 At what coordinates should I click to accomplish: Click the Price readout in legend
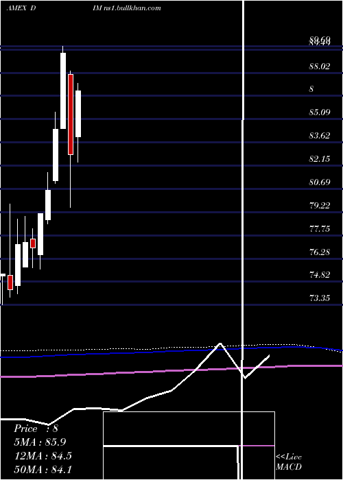(x=36, y=429)
